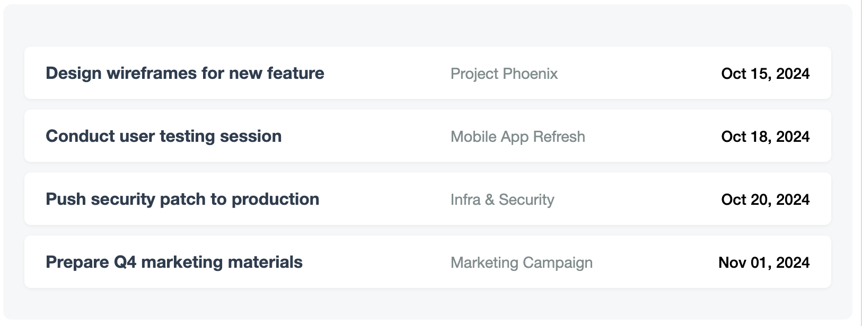
Task: Select the Nov 01, 2024 due date
Action: click(x=764, y=262)
